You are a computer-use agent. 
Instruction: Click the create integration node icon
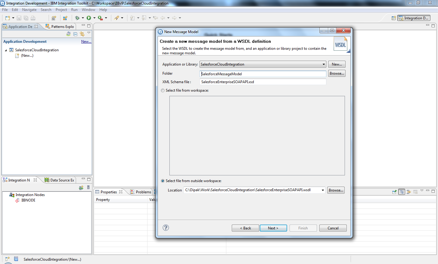click(81, 188)
